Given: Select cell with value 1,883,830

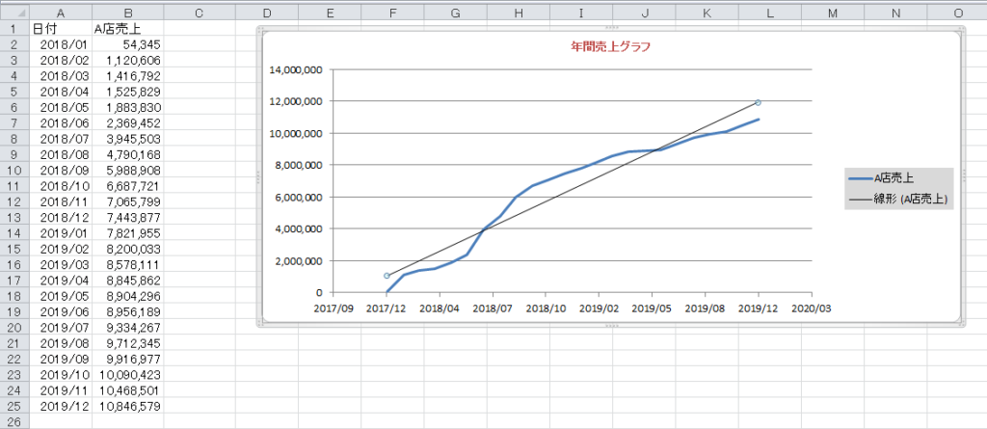Looking at the screenshot, I should pyautogui.click(x=128, y=107).
